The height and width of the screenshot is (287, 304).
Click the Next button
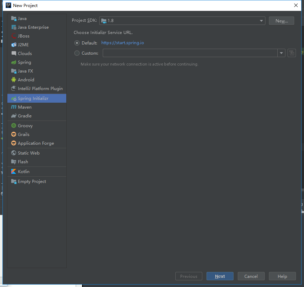point(220,276)
